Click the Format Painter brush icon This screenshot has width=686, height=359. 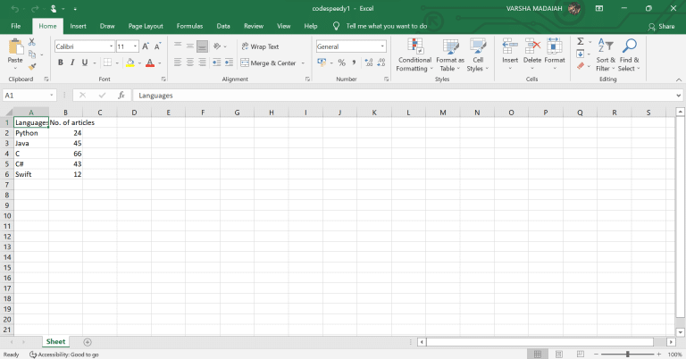[x=33, y=66]
